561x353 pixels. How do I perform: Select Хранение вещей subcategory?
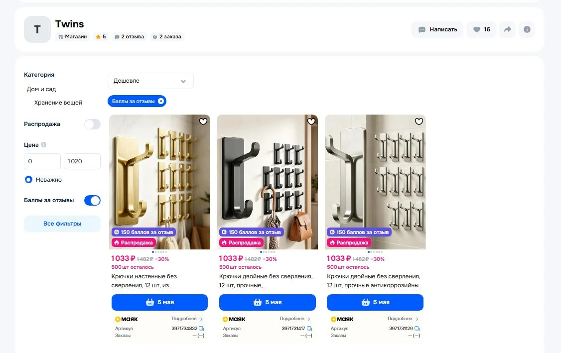pyautogui.click(x=58, y=103)
